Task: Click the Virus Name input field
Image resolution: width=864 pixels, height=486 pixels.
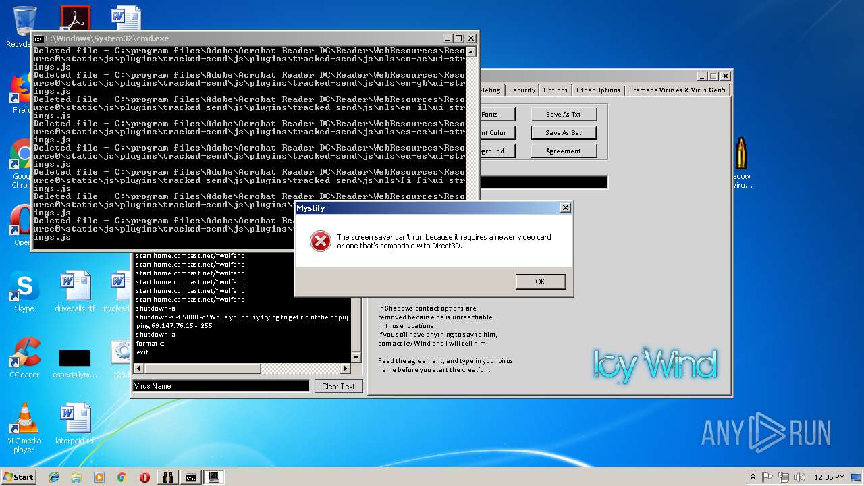Action: (x=221, y=386)
